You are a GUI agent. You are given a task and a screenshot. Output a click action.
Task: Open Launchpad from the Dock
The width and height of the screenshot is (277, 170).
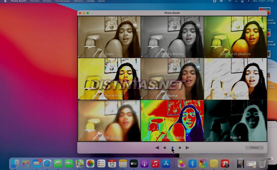tap(26, 163)
